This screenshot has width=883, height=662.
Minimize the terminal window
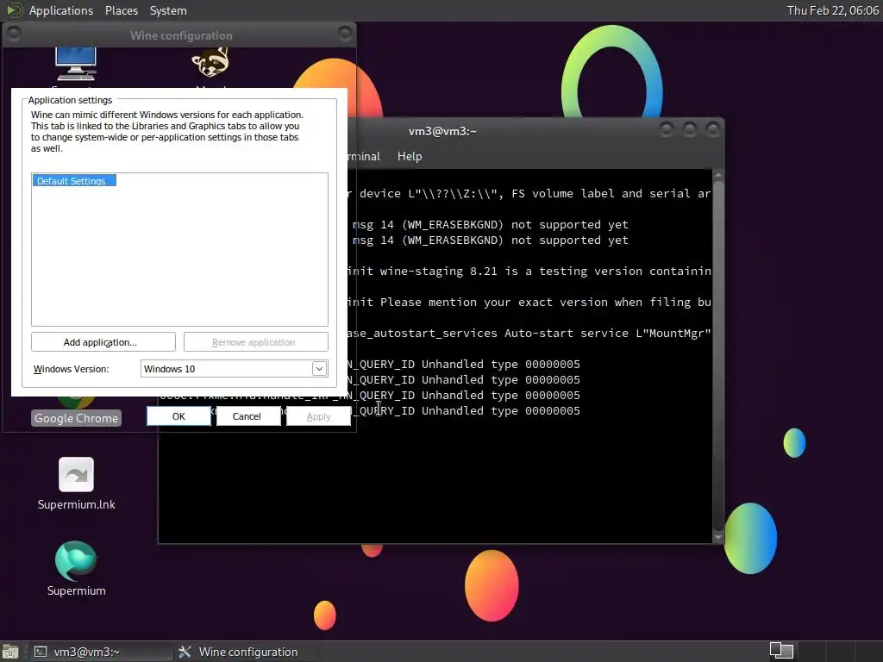(667, 130)
